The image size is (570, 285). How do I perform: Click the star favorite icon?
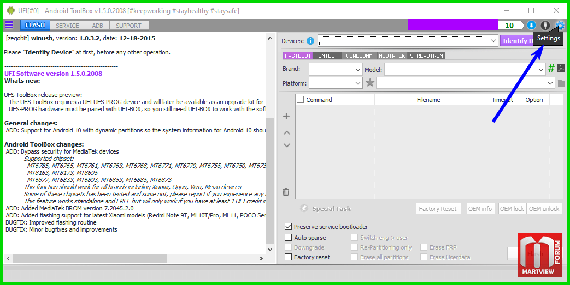pos(369,83)
